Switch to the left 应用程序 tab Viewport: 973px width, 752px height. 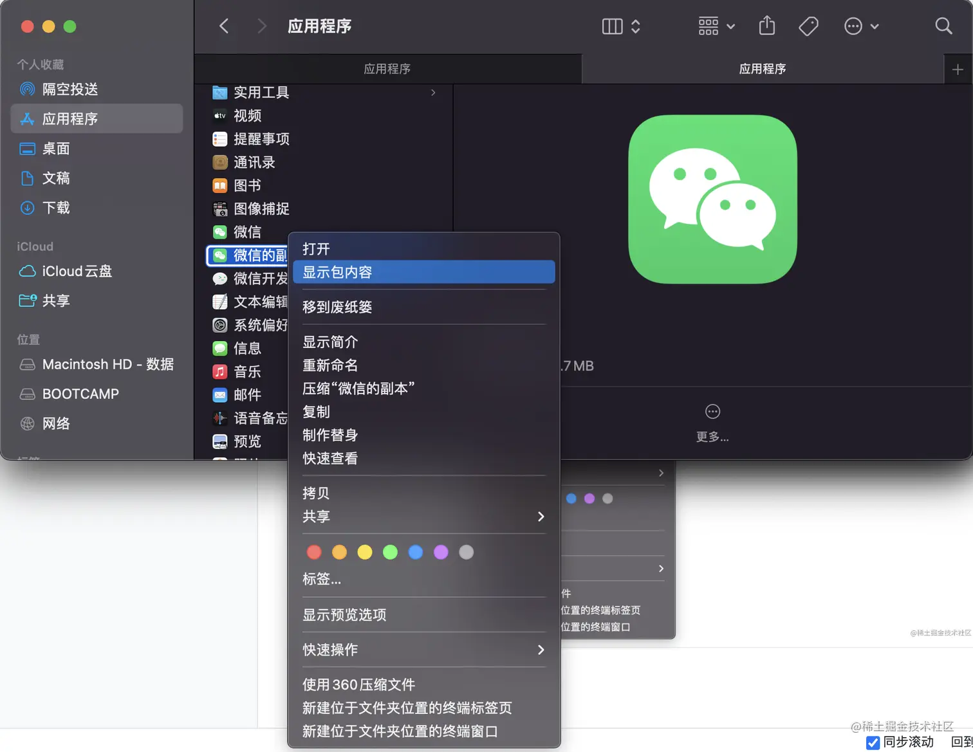387,69
